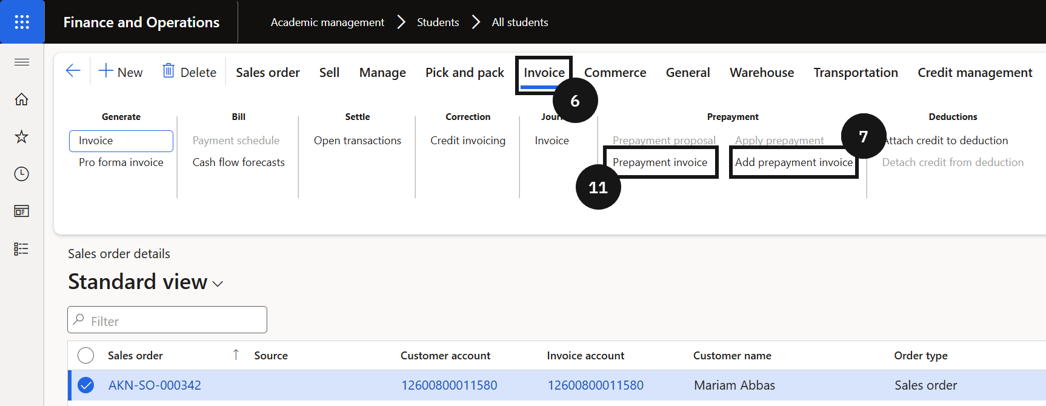This screenshot has height=406, width=1046.
Task: Click Invoice under Journals group
Action: coord(552,141)
